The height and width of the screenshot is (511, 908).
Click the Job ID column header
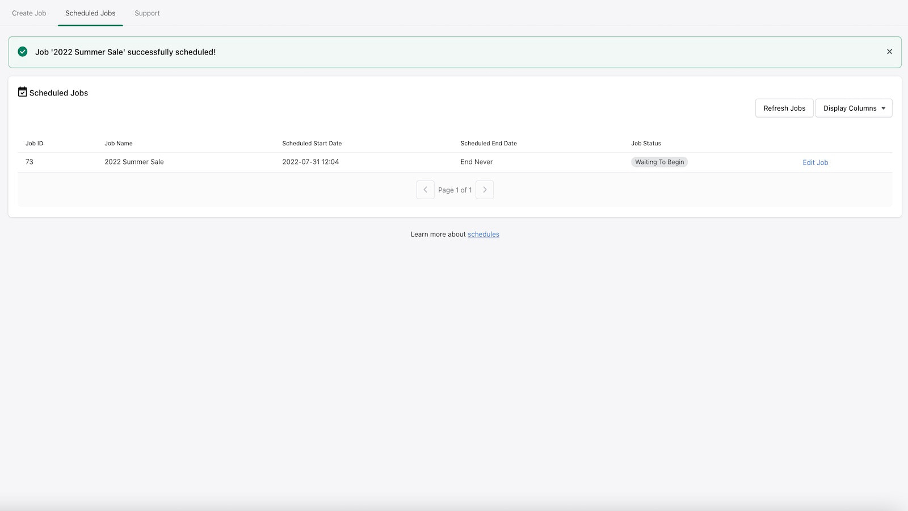[34, 143]
